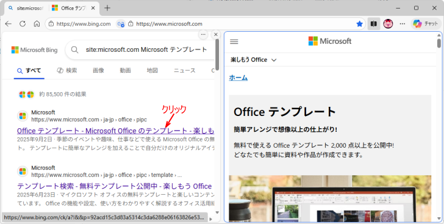This screenshot has height=224, width=444.
Task: Select the 地図 search tab
Action: click(x=152, y=71)
